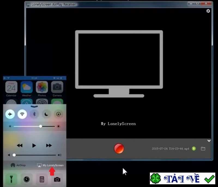The image size is (218, 187).
Task: Select My LonelyScreen AirPlay target
Action: (x=50, y=165)
